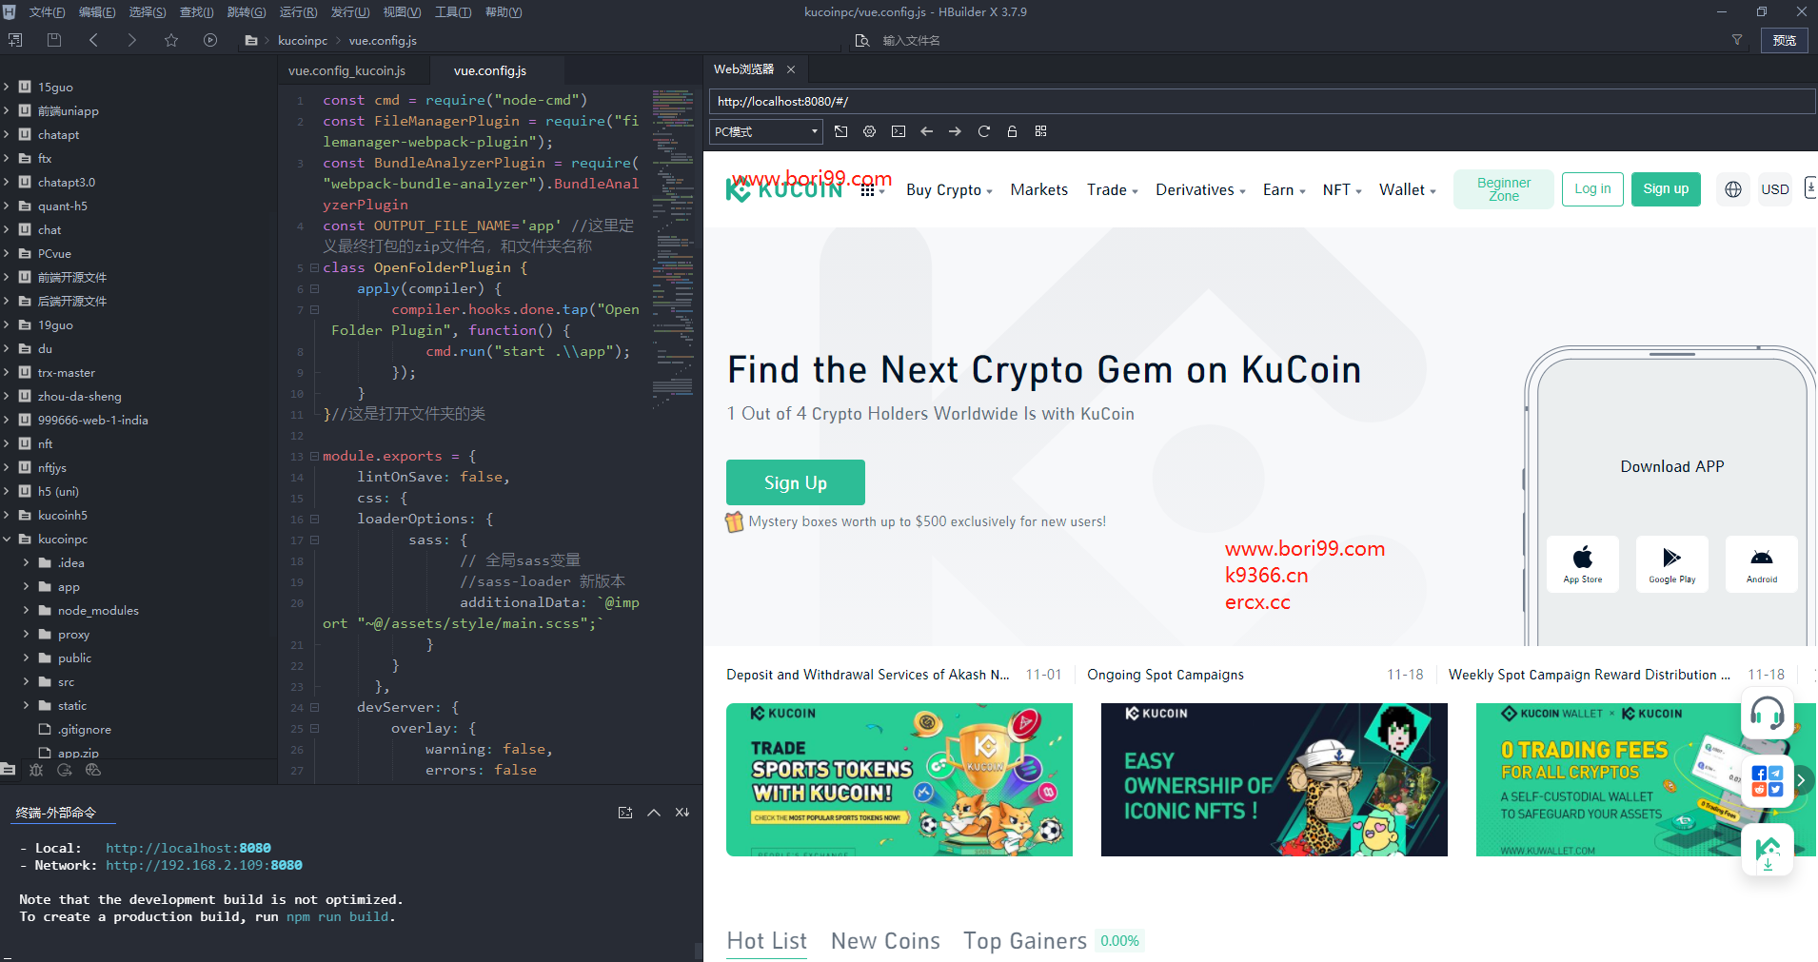Click the sync icon at sidebar bottom

coord(65,770)
